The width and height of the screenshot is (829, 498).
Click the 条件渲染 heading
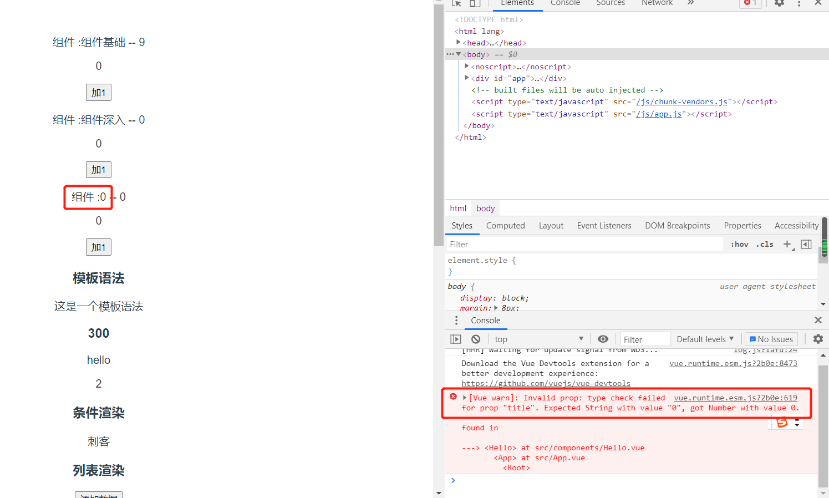click(x=99, y=413)
